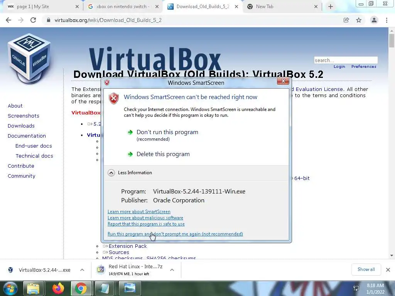Click the scrollbar down arrow
Screen dimensions: 395x296
tap(392, 256)
